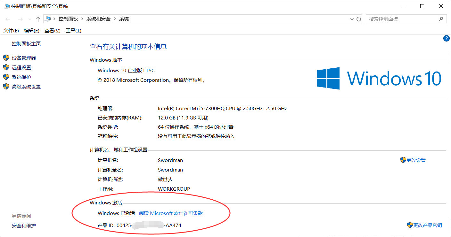Go up one level with up arrow
Viewport: 451px width, 237px height.
(x=38, y=19)
